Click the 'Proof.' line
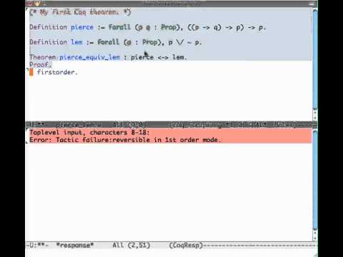 (x=40, y=64)
